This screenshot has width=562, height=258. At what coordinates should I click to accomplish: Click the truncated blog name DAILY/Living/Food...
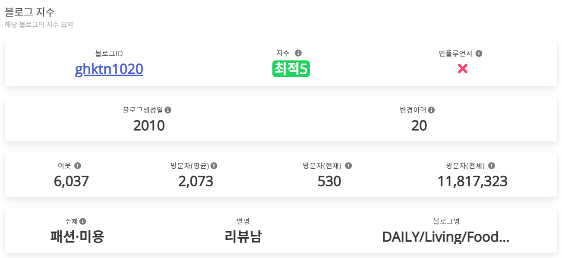click(x=445, y=237)
